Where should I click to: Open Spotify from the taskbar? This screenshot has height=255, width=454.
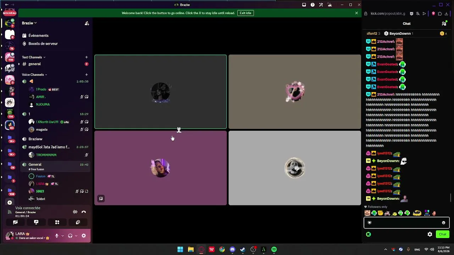[x=274, y=249]
